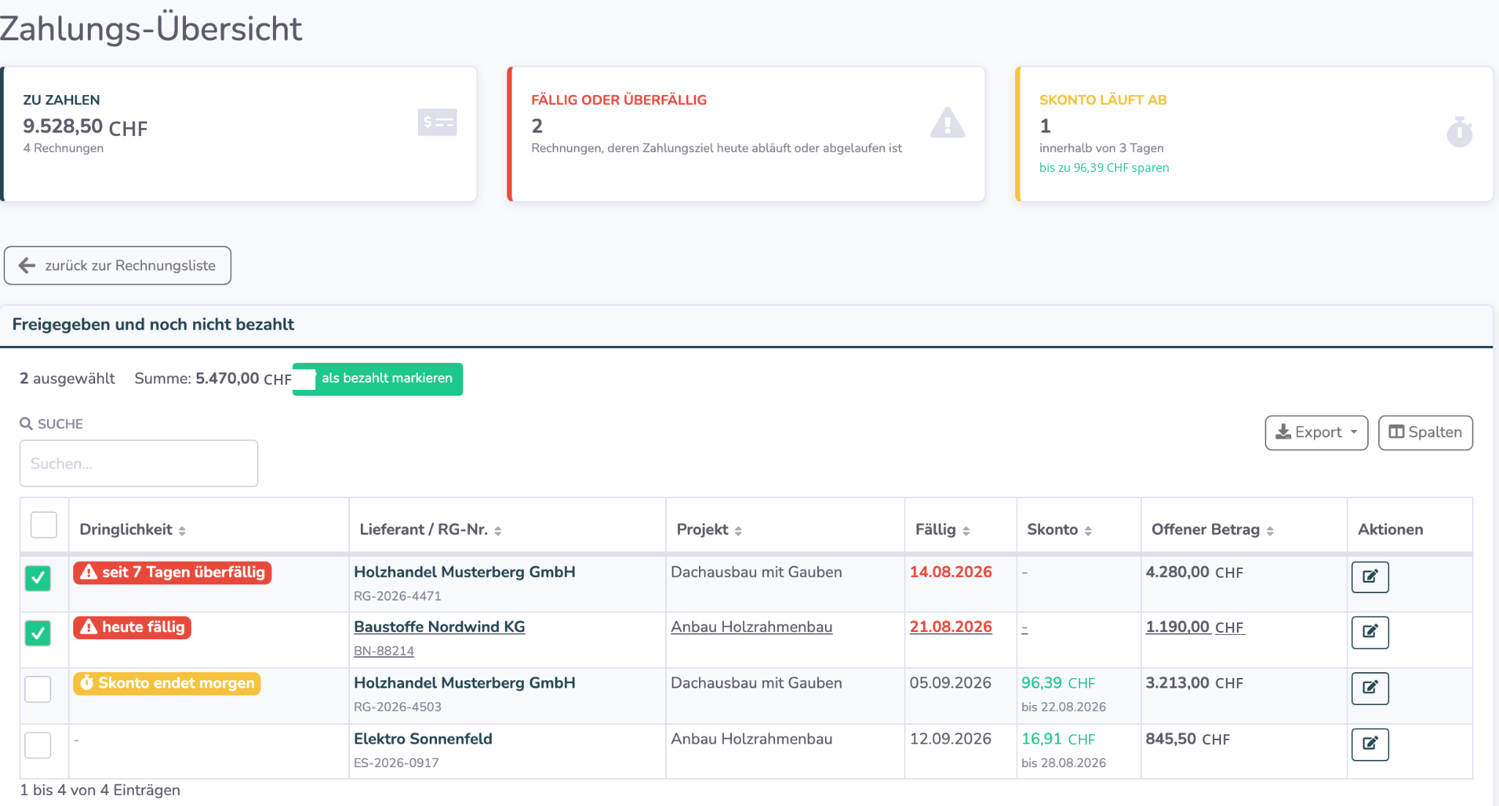1499x806 pixels.
Task: Open edit action for invoice RG-2026-4471
Action: [x=1369, y=576]
